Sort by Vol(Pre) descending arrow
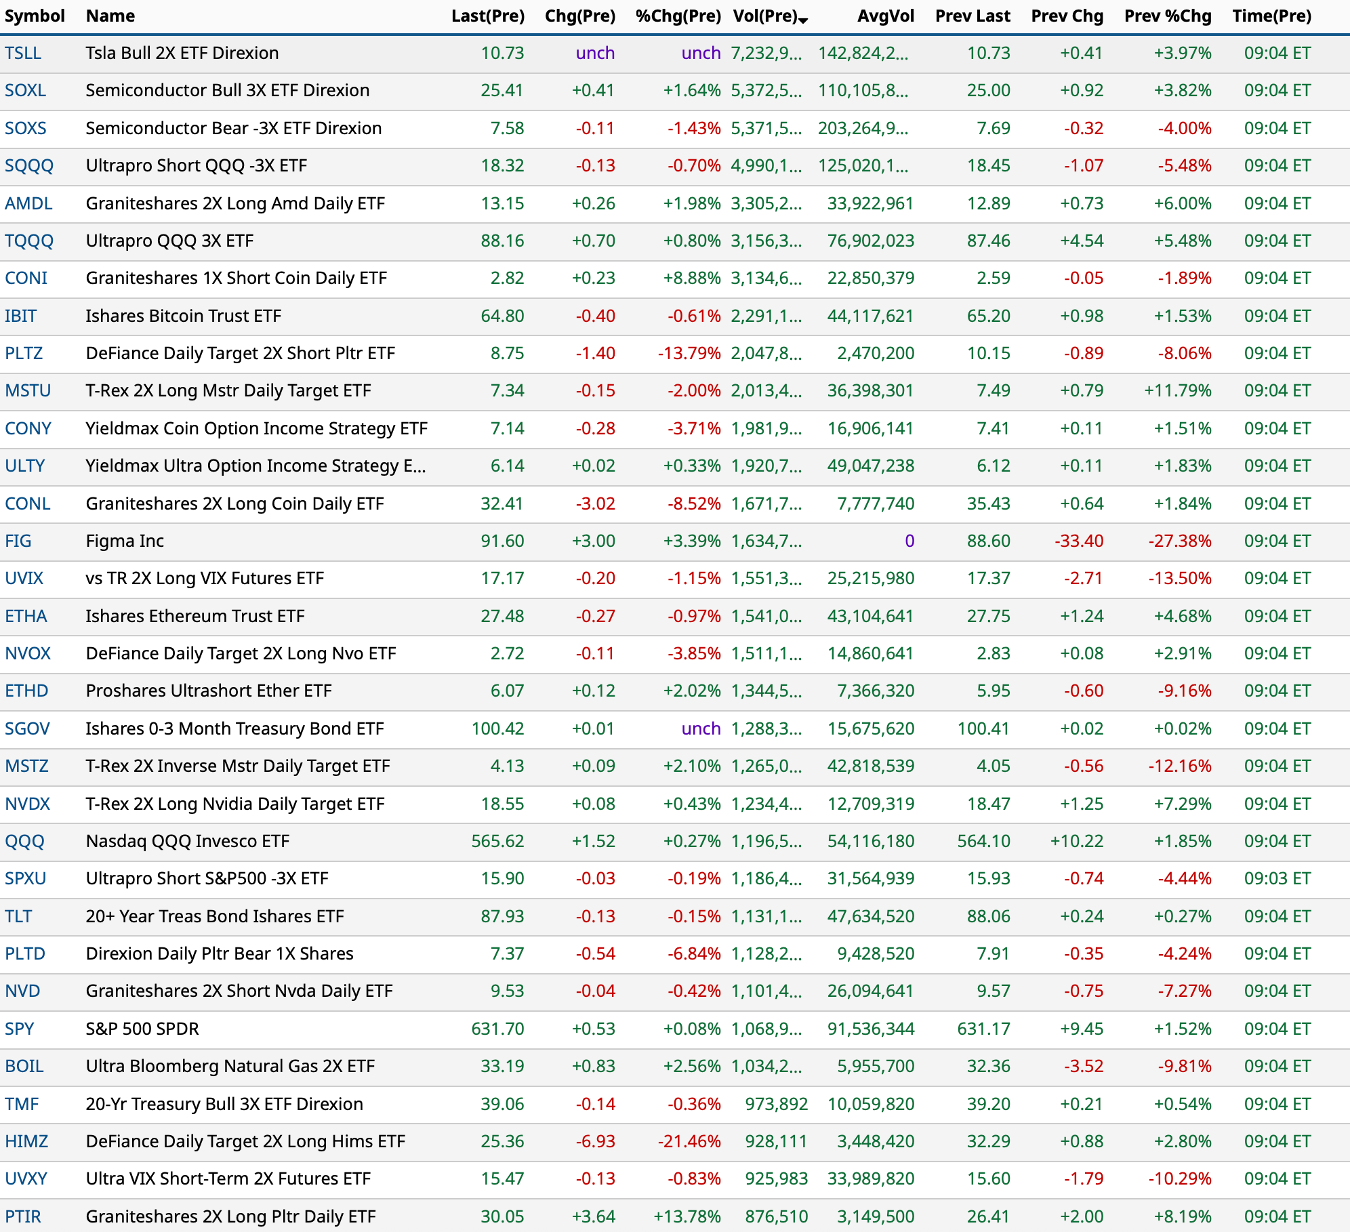The width and height of the screenshot is (1350, 1232). 804,21
